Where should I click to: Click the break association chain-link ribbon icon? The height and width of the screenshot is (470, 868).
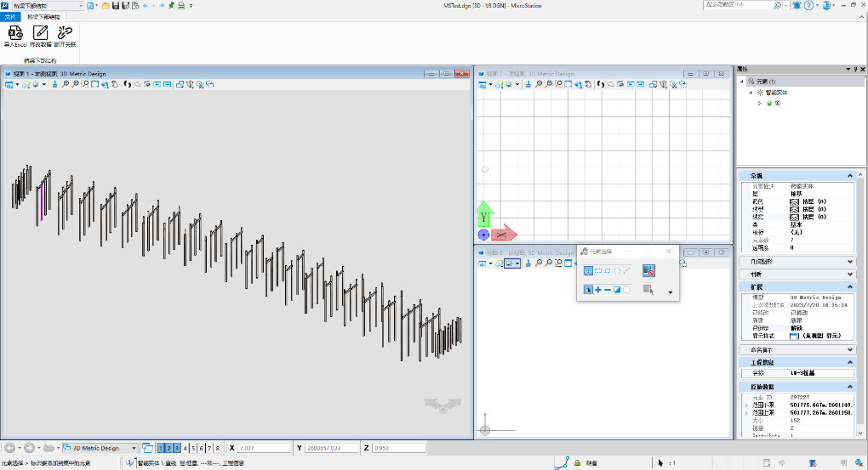(x=65, y=32)
